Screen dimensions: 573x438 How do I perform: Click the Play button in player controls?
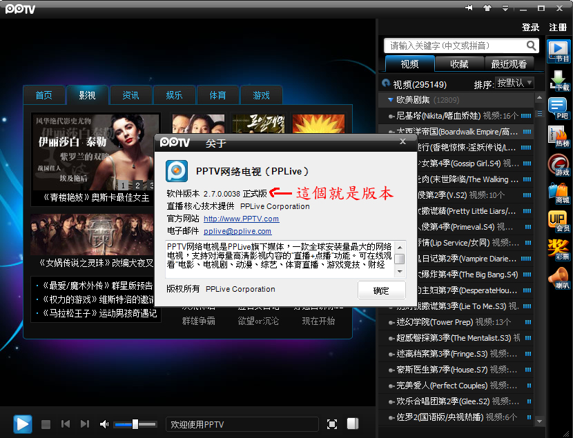point(23,424)
